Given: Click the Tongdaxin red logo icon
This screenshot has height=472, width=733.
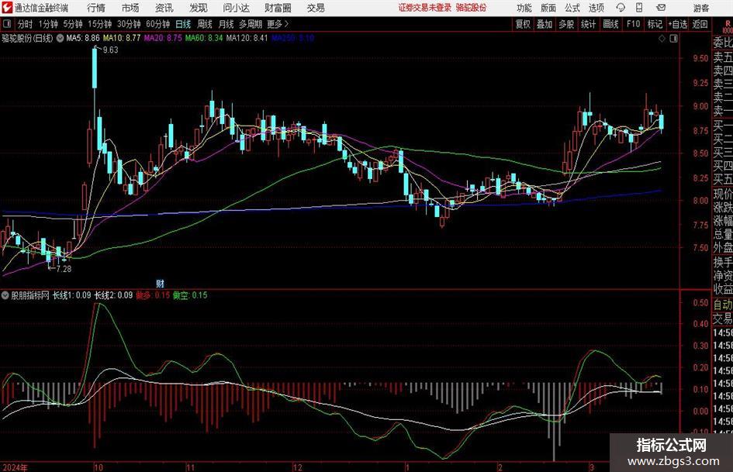Looking at the screenshot, I should pos(6,8).
